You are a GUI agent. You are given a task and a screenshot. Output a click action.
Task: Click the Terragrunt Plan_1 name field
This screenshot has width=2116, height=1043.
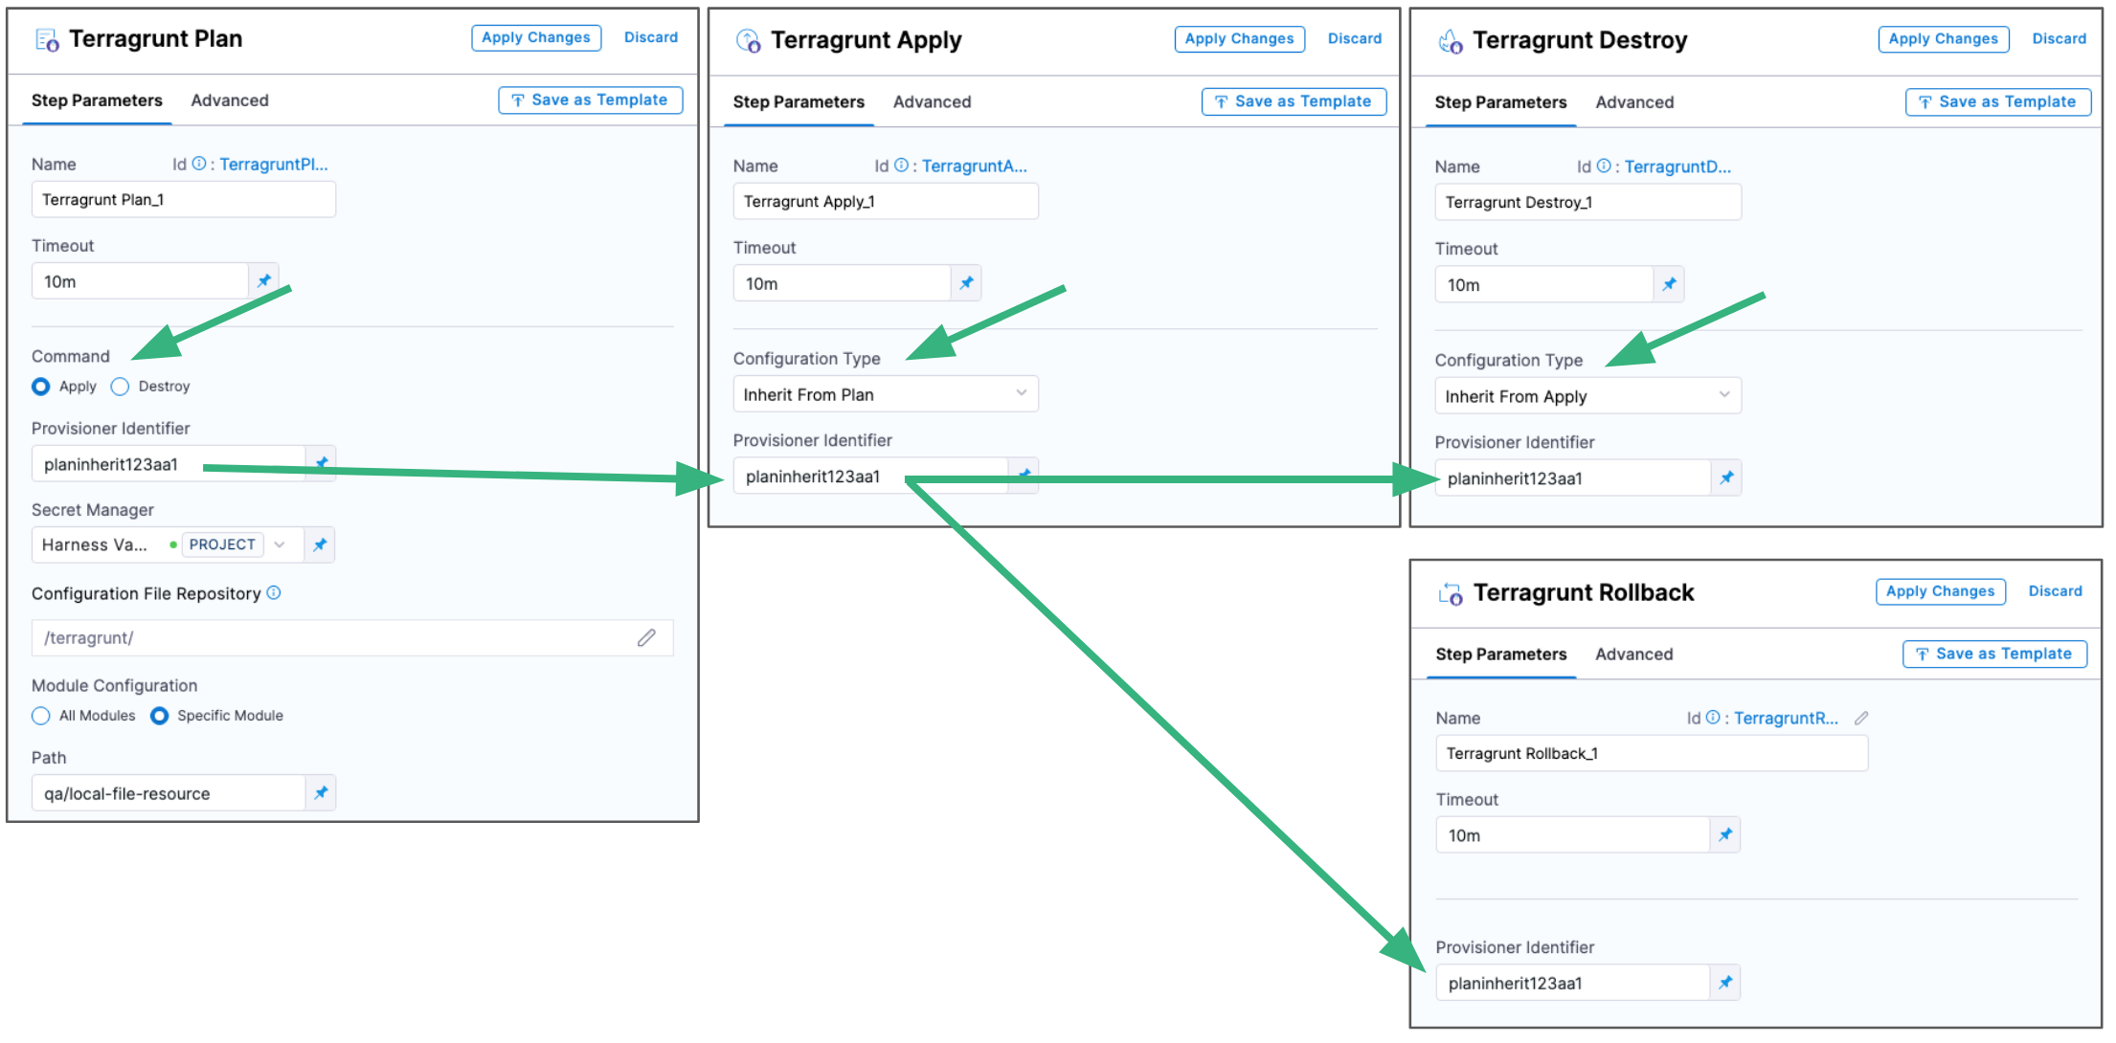click(x=183, y=200)
